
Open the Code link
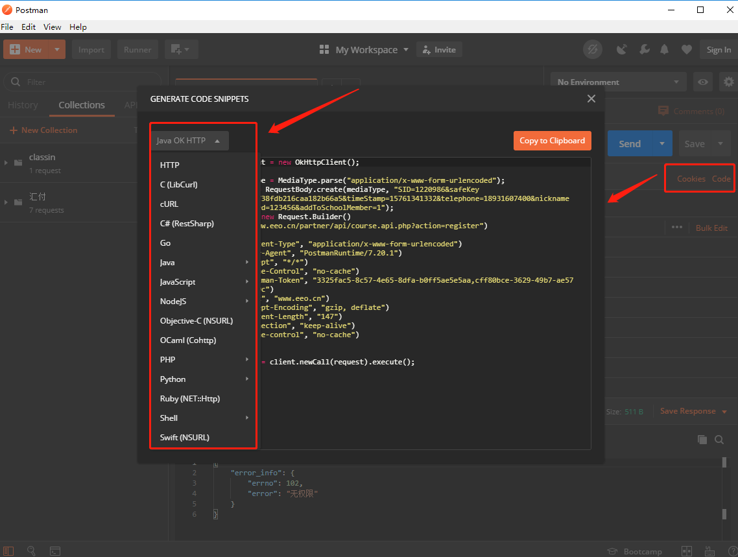(x=721, y=179)
